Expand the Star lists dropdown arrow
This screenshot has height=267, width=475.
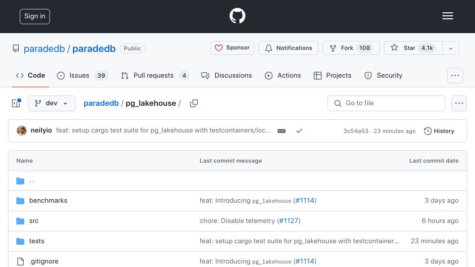(450, 48)
